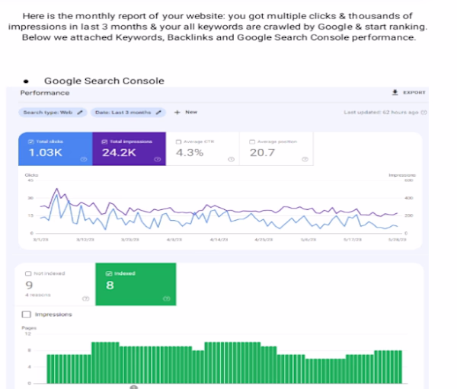
Task: Open help icon in Total clicks card
Action: 84,159
